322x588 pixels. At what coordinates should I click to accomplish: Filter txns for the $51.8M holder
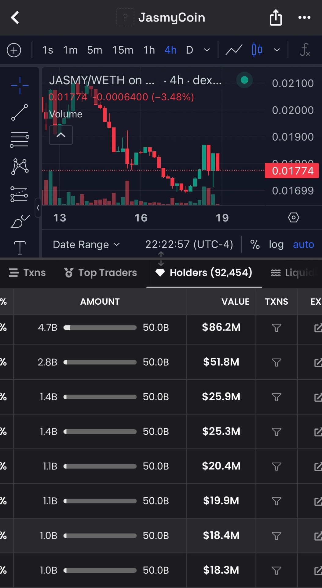pos(276,363)
